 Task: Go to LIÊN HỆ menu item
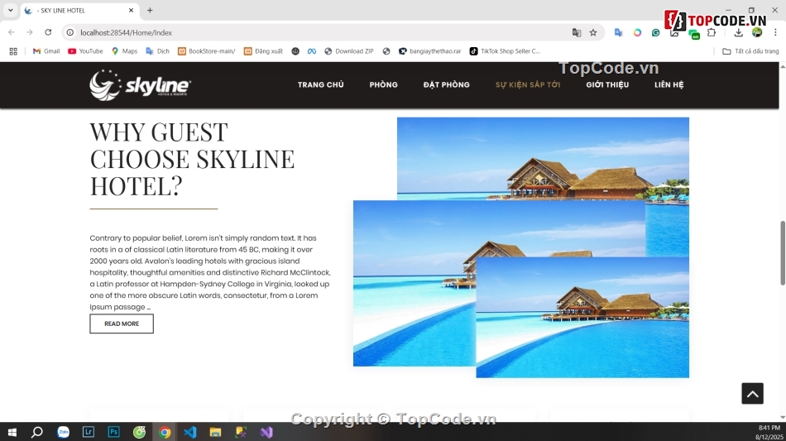click(x=669, y=84)
